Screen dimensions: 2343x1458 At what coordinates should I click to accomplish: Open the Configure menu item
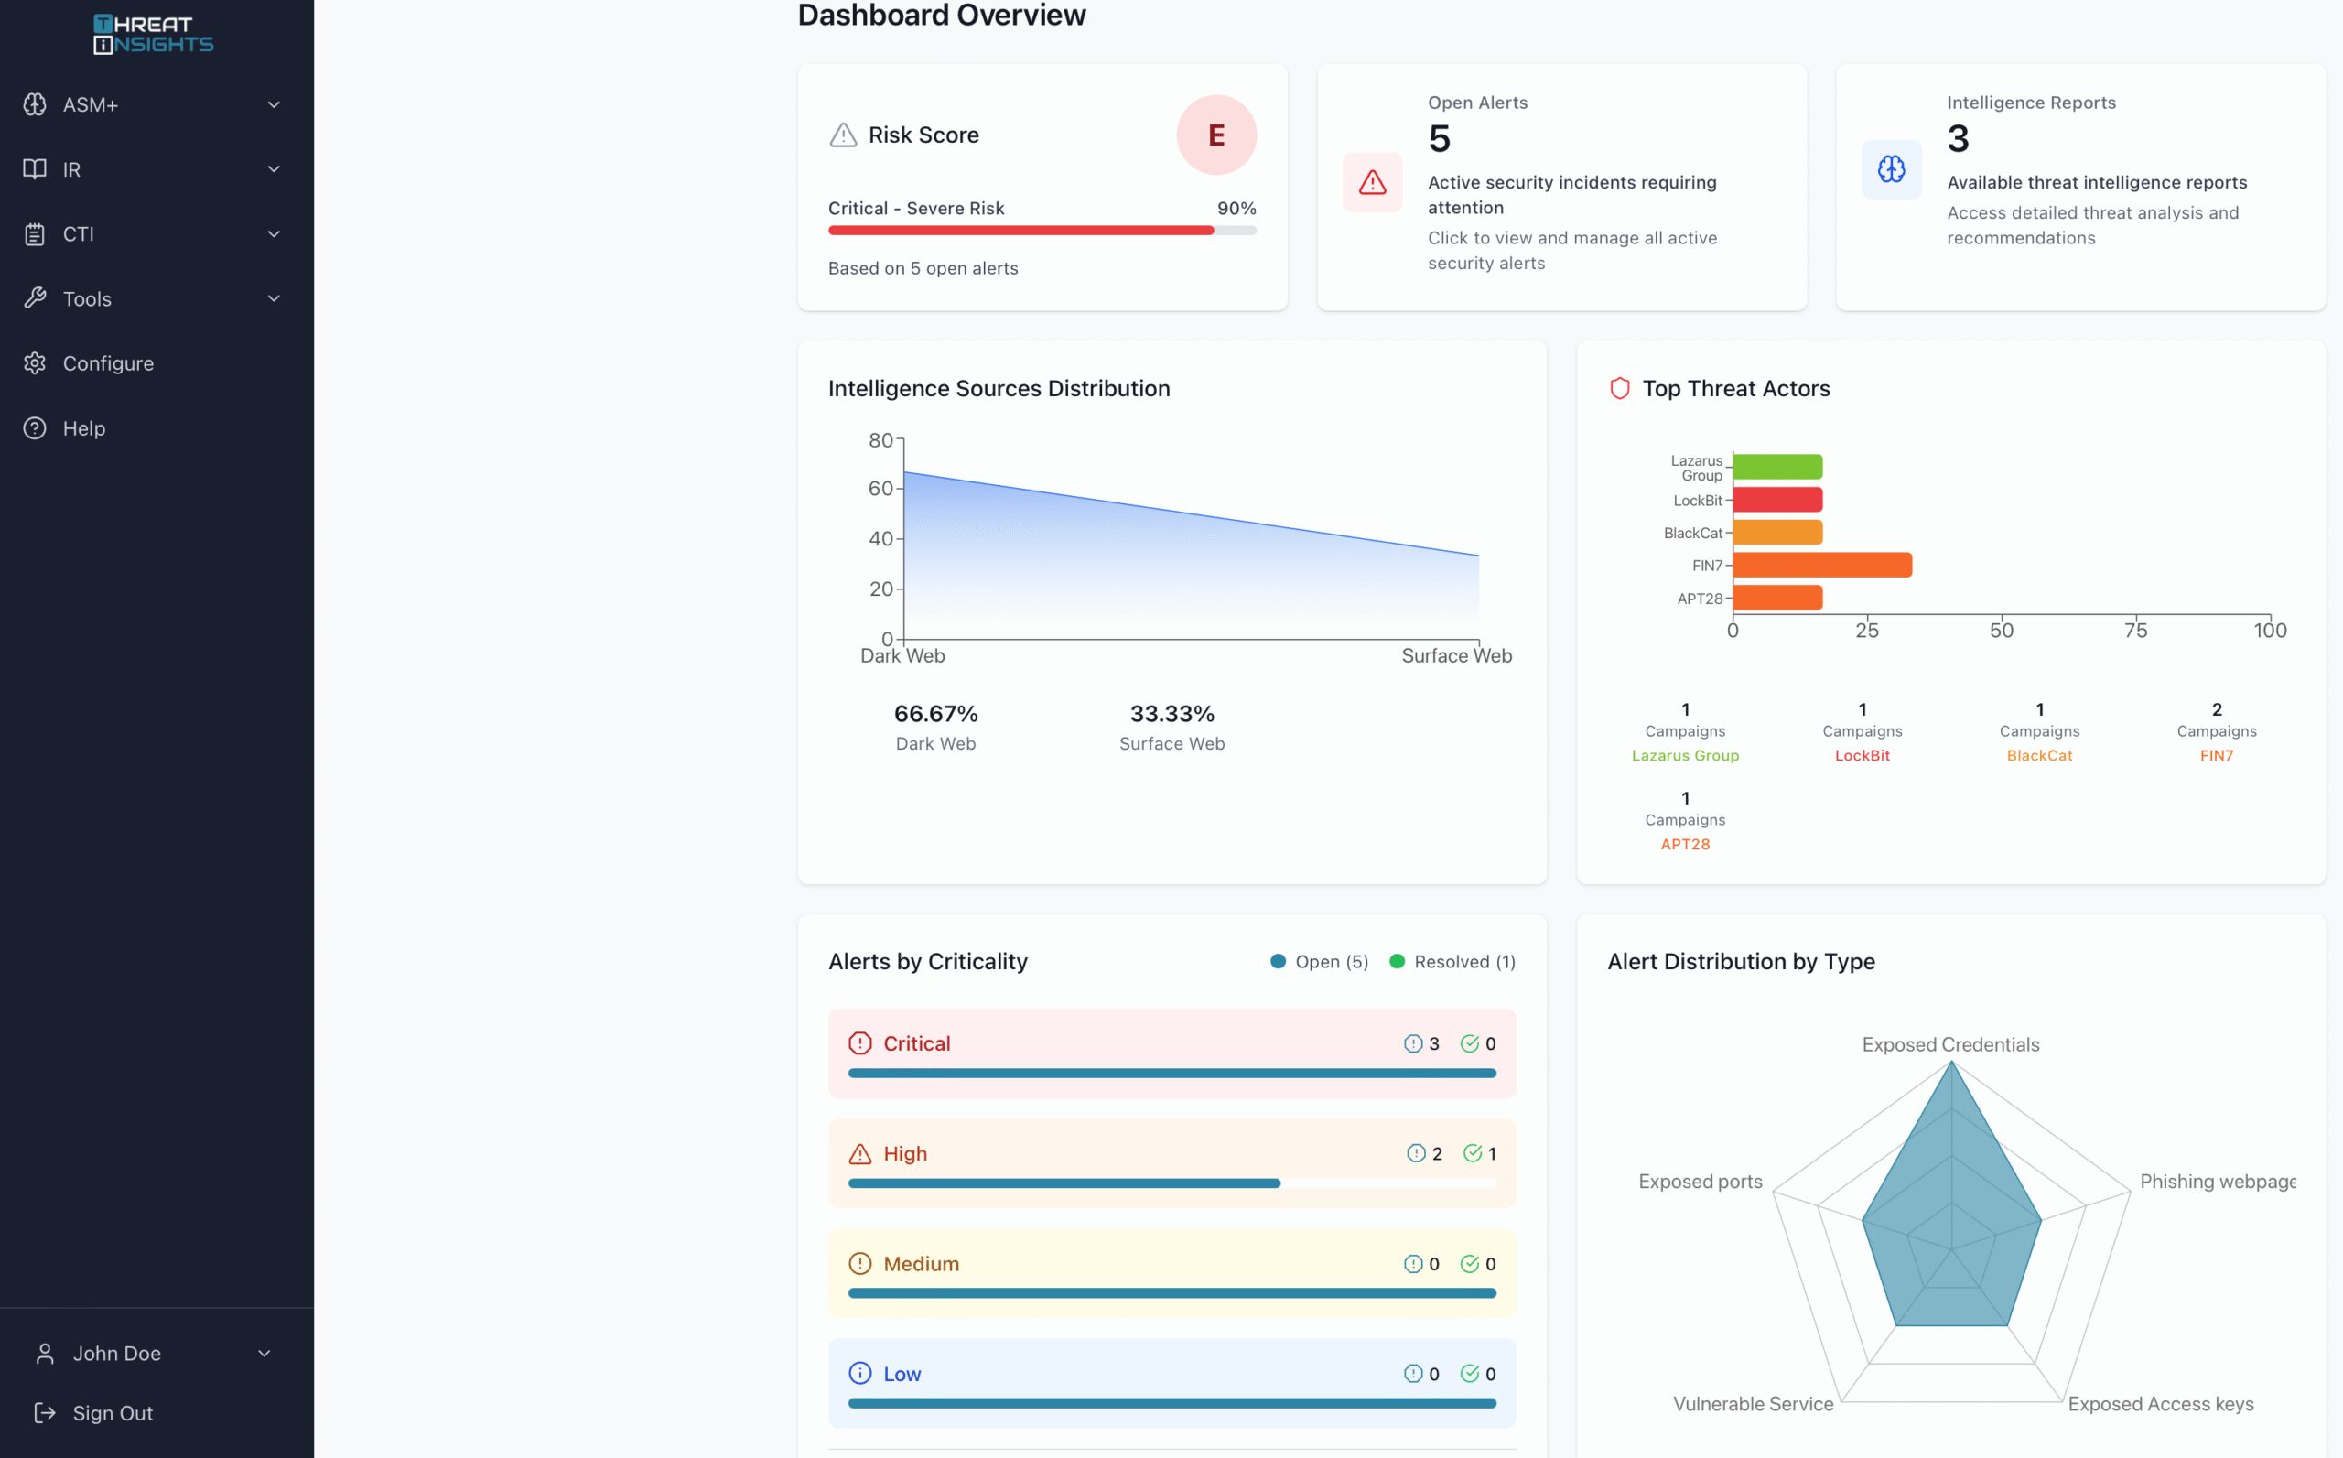(x=108, y=363)
